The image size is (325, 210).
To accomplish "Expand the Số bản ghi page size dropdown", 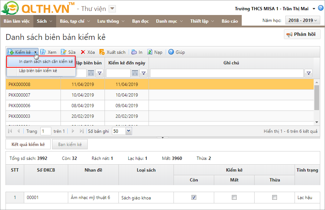I will click(128, 131).
